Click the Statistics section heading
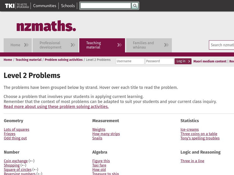The width and height of the screenshot is (234, 175). [x=190, y=121]
